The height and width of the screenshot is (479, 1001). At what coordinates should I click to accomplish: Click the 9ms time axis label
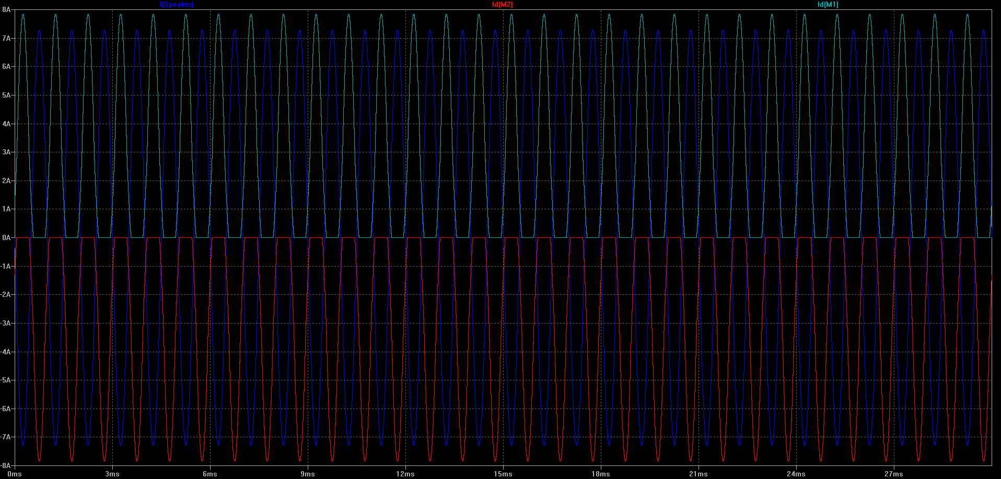(x=308, y=474)
